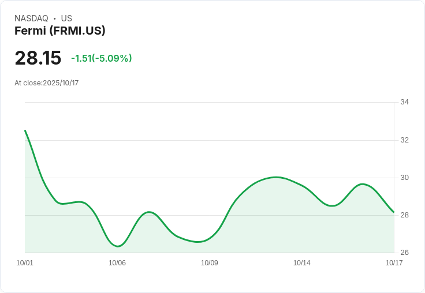Click the chart line end at 10/17
The width and height of the screenshot is (425, 293).
[393, 212]
